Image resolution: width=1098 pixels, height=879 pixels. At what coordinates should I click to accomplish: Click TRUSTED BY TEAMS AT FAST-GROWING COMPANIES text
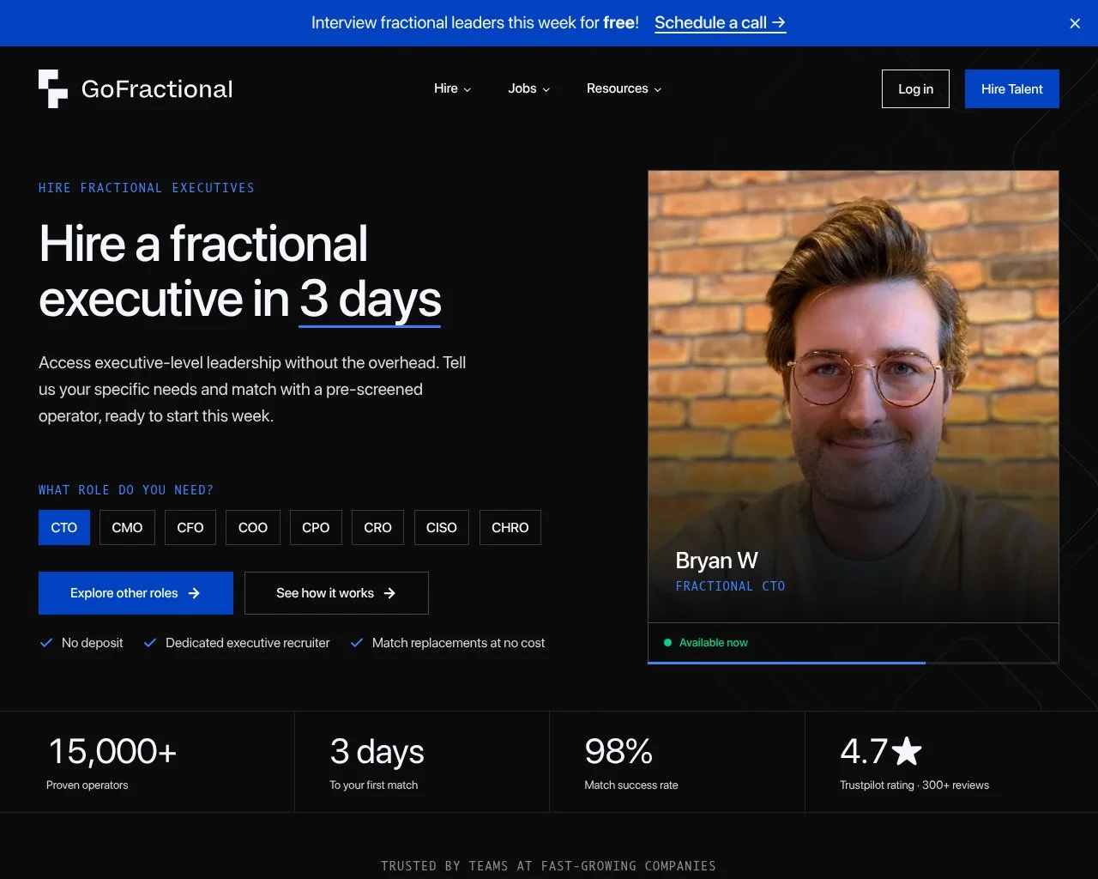(549, 866)
